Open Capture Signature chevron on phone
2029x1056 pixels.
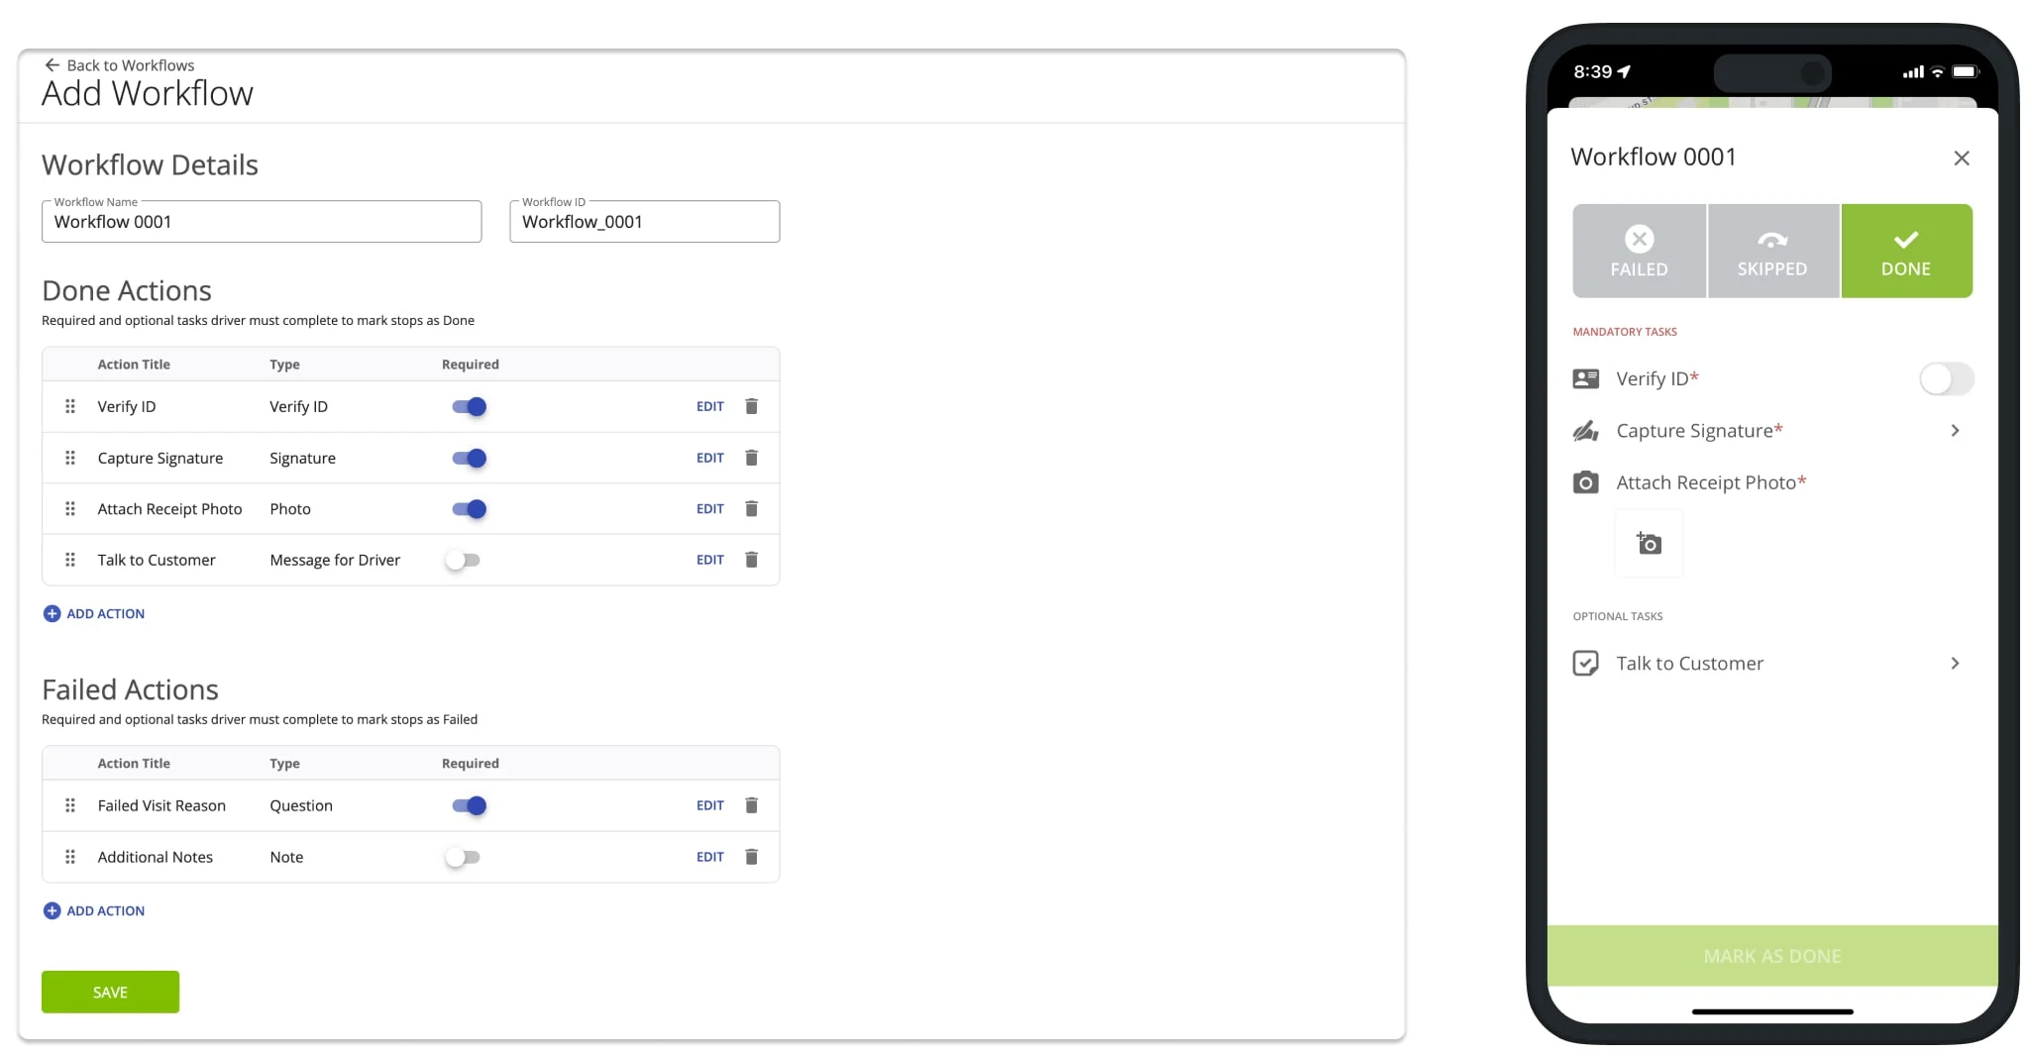(1955, 431)
